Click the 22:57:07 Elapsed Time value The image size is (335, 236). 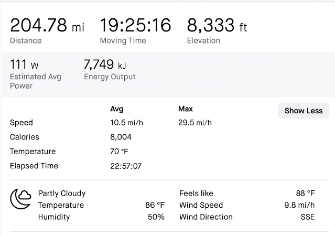tap(126, 166)
